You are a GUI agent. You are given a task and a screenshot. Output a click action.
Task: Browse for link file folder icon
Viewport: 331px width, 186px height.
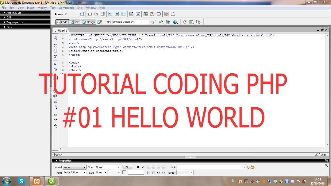click(253, 167)
